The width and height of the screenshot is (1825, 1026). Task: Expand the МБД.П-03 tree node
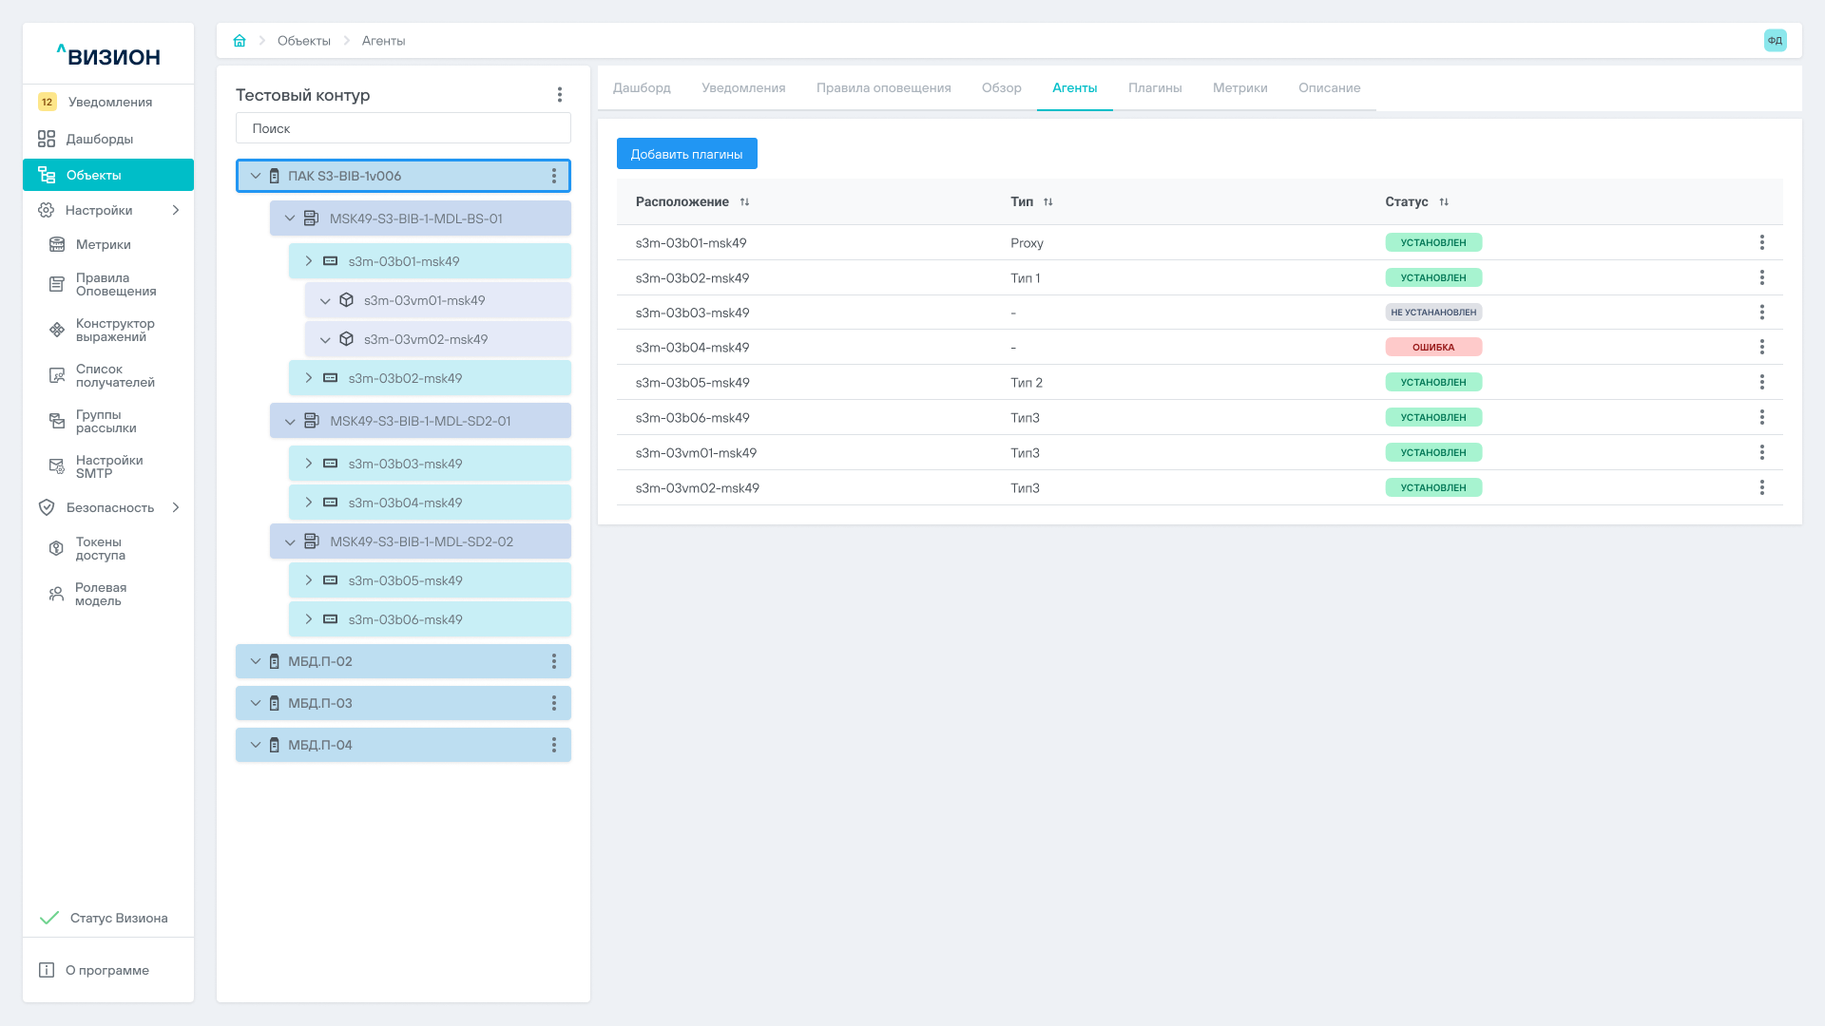click(256, 703)
